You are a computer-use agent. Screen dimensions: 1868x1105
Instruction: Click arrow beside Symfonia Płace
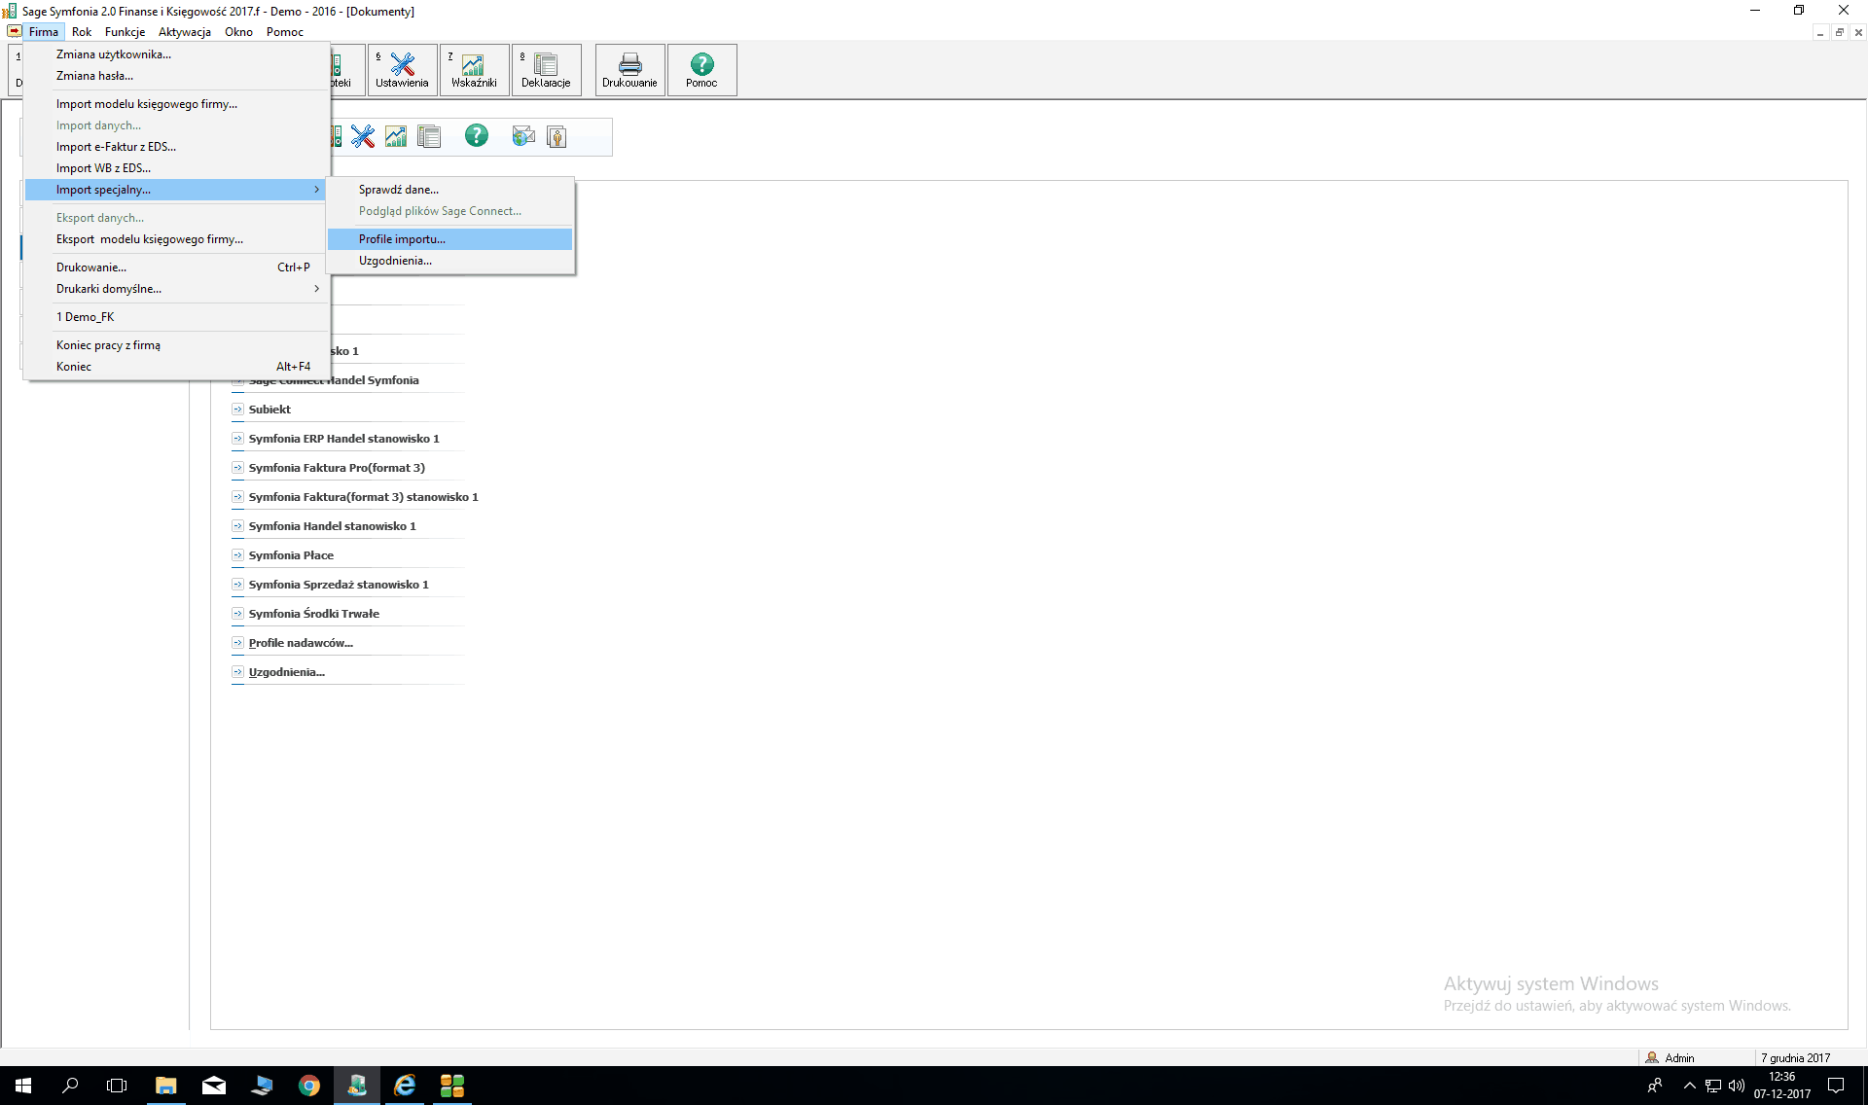pos(237,555)
